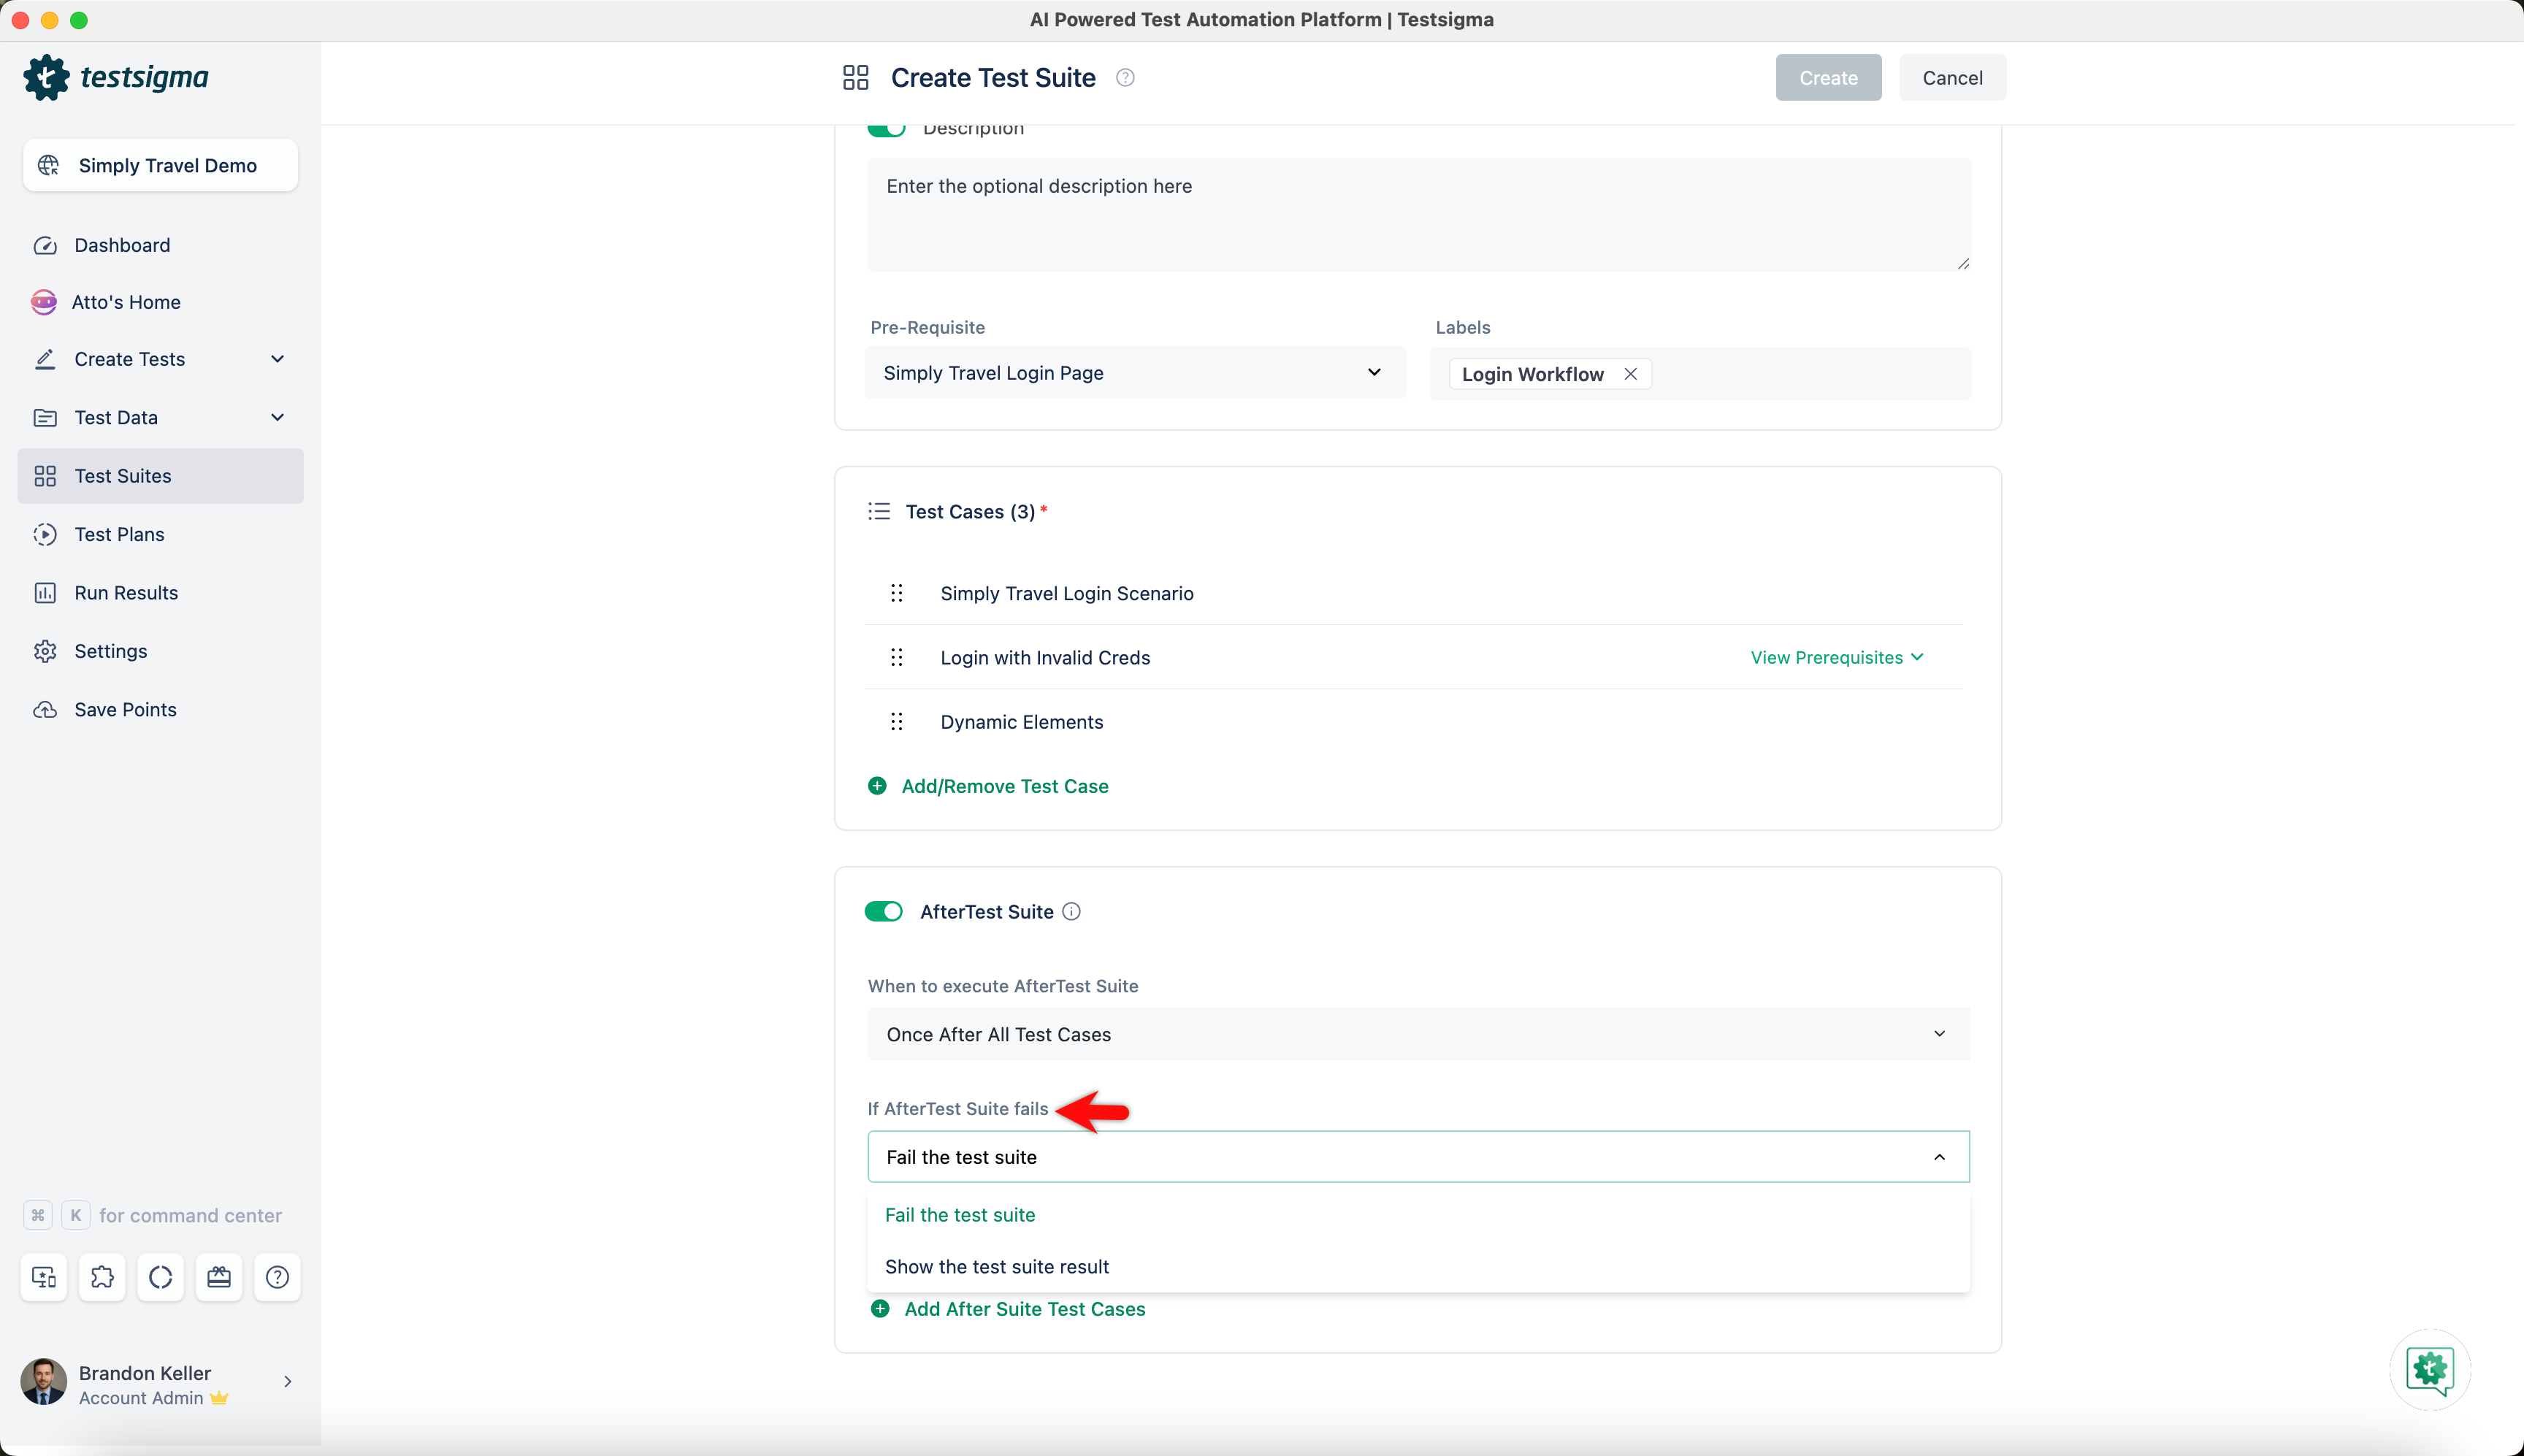Click the AfterTest Suite info icon

[1071, 911]
